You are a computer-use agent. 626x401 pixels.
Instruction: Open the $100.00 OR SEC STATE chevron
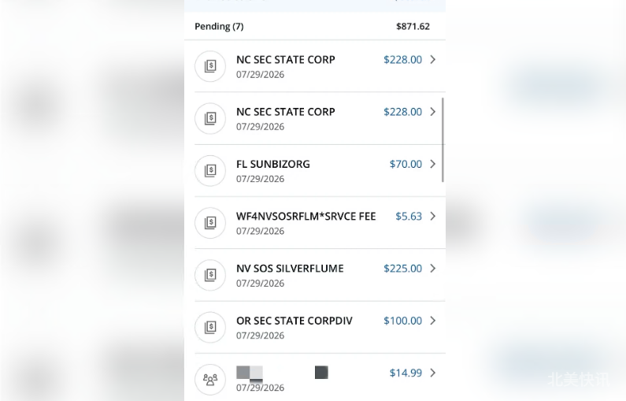point(433,321)
